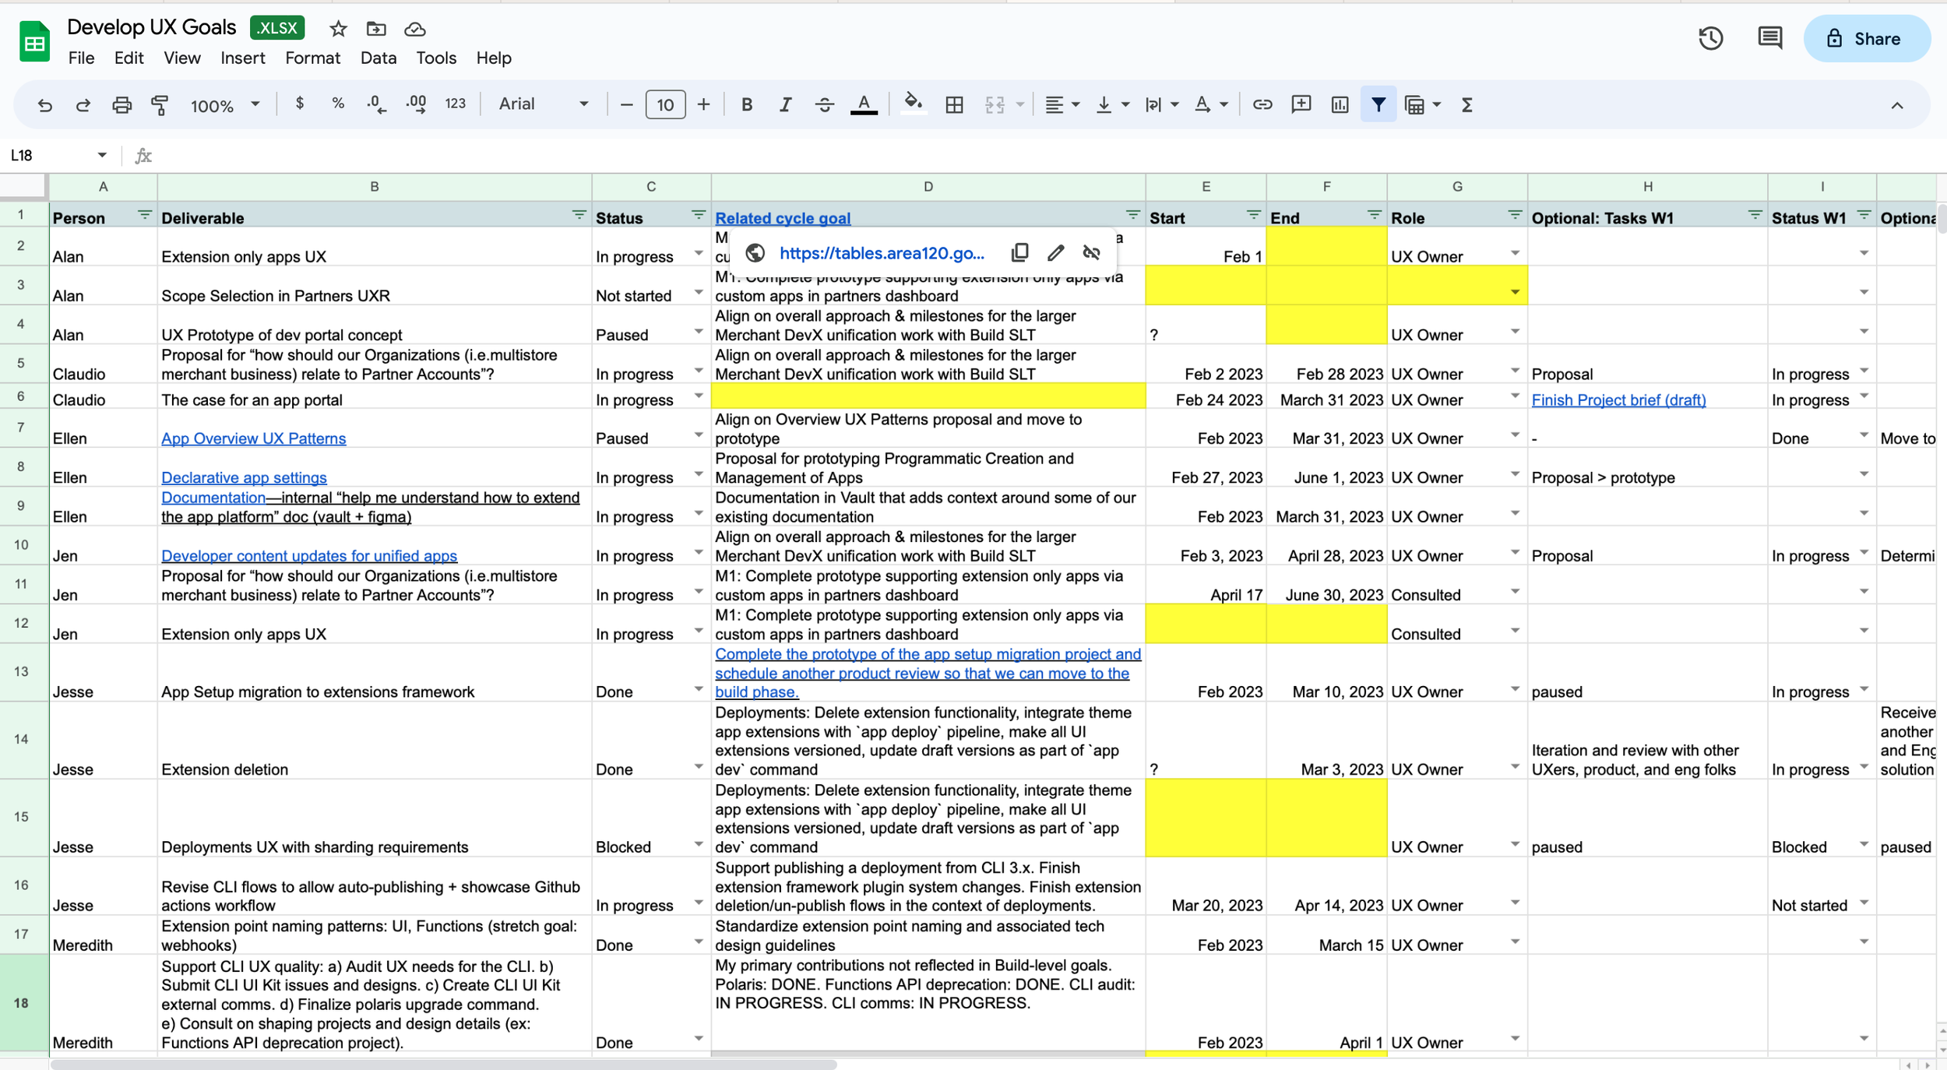1947x1070 pixels.
Task: Toggle the filter button in toolbar
Action: click(x=1378, y=104)
